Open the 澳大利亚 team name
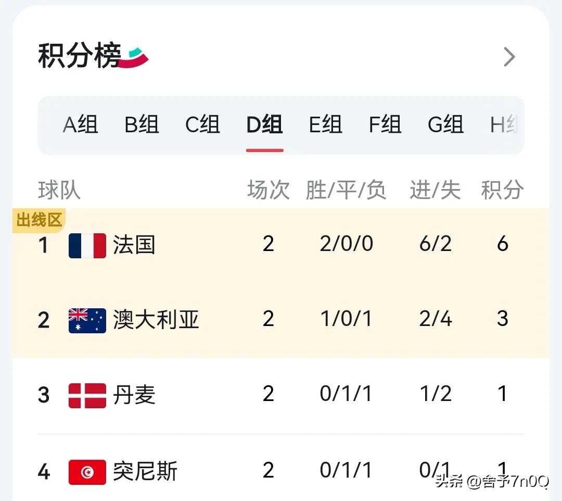The image size is (562, 501). [x=156, y=319]
